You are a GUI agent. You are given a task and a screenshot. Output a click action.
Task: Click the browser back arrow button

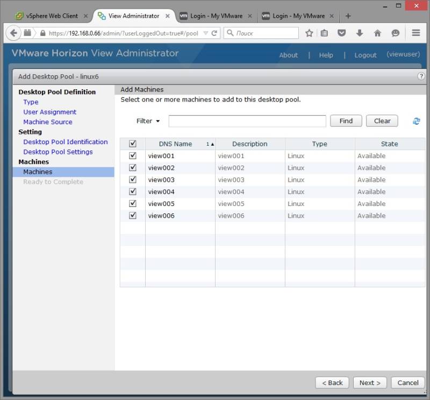(x=13, y=33)
